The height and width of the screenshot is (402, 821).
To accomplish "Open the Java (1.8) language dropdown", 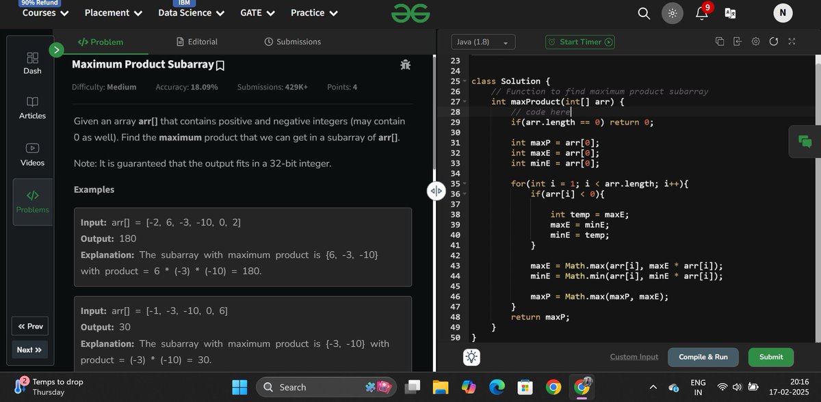I will click(484, 42).
